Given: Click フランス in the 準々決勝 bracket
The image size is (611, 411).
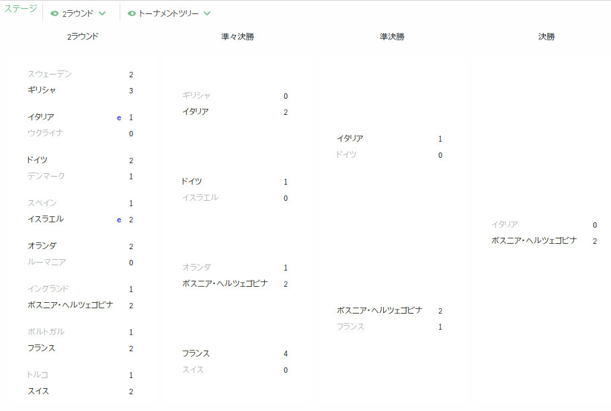Looking at the screenshot, I should click(196, 353).
